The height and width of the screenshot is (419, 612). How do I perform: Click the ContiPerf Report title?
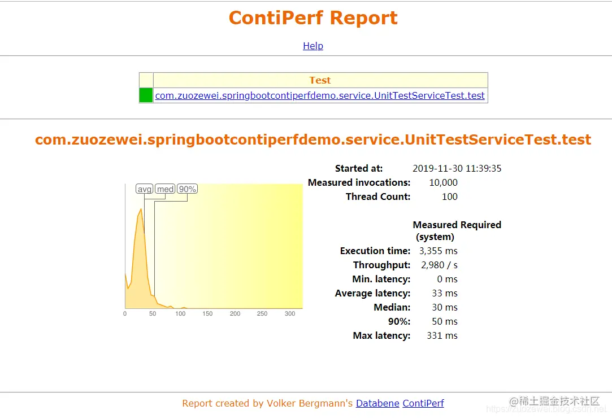[x=313, y=18]
